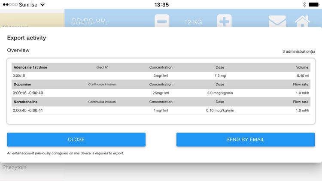Decrease patient weight with the minus button

162,21
